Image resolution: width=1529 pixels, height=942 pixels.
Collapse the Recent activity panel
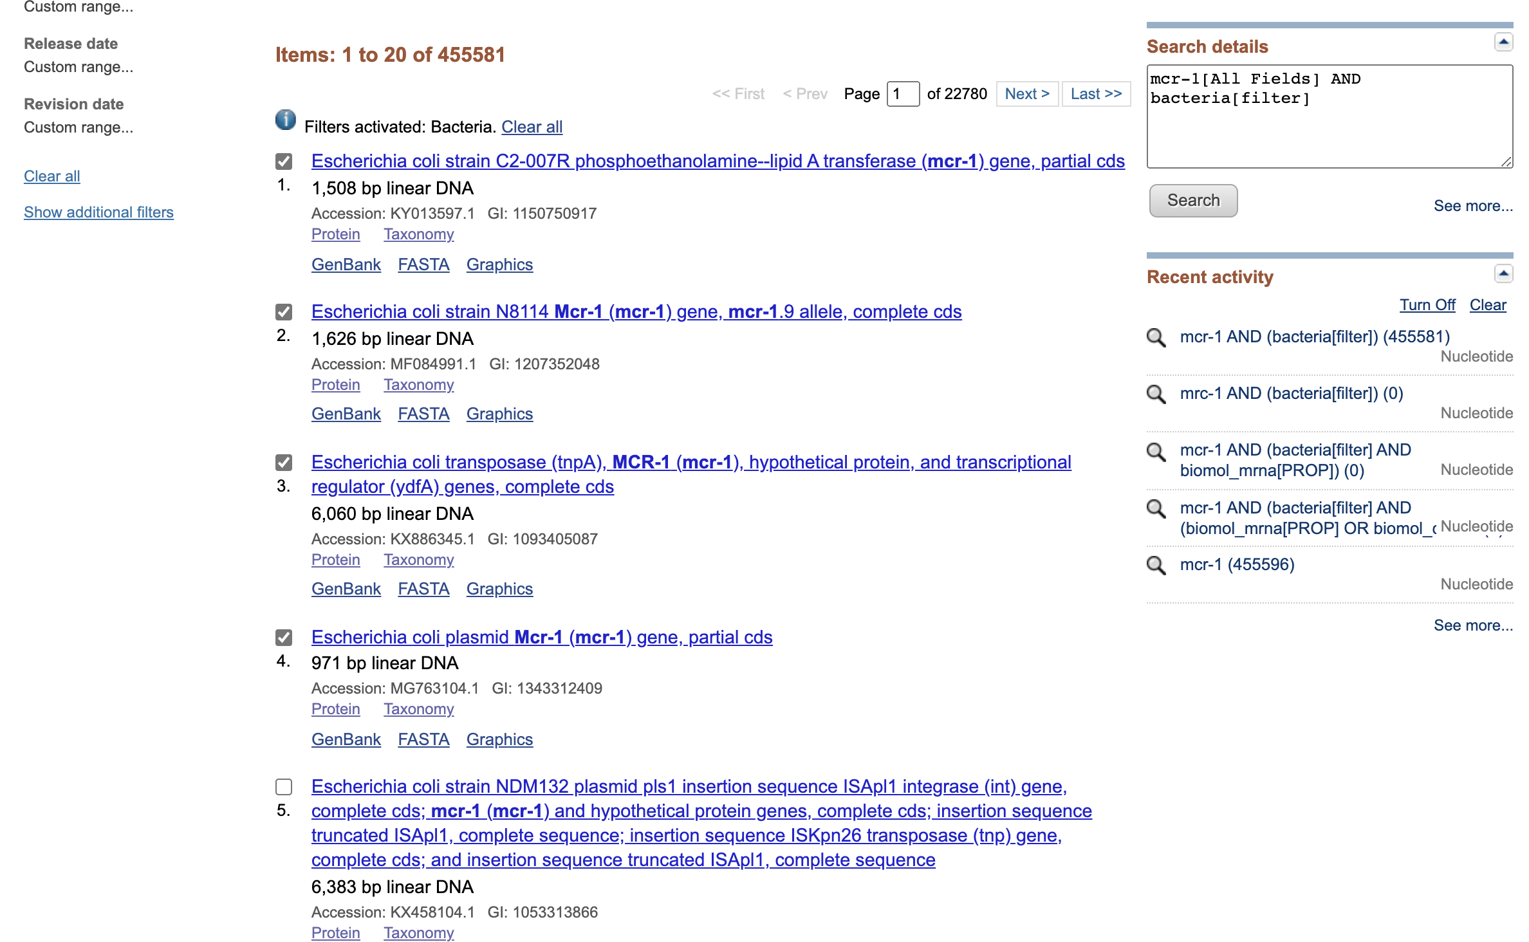[1503, 273]
